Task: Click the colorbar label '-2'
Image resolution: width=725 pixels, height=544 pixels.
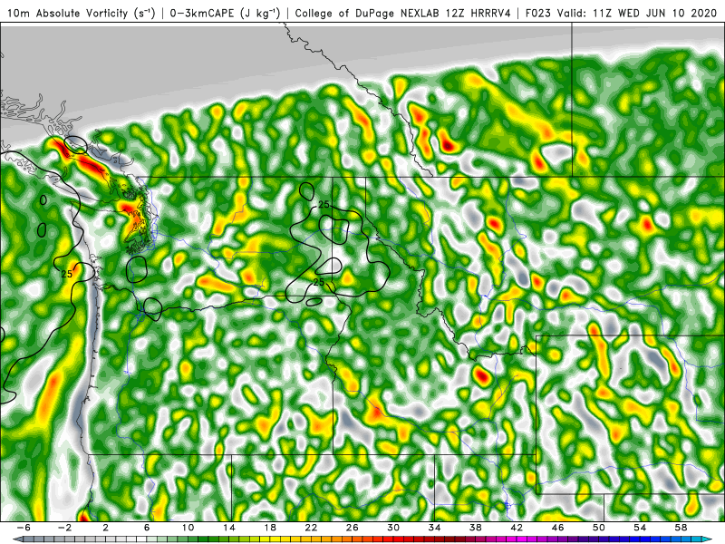Action: 65,528
